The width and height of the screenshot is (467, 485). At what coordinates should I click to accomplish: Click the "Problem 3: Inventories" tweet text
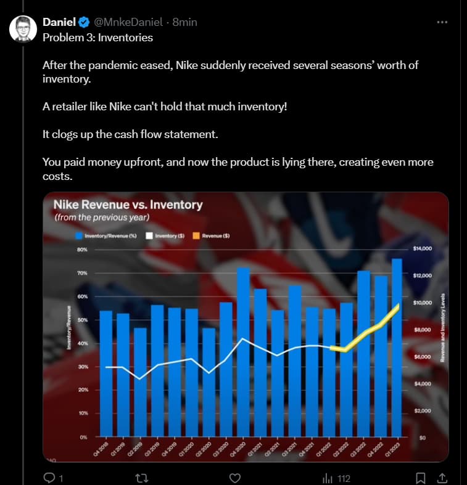[x=97, y=37]
